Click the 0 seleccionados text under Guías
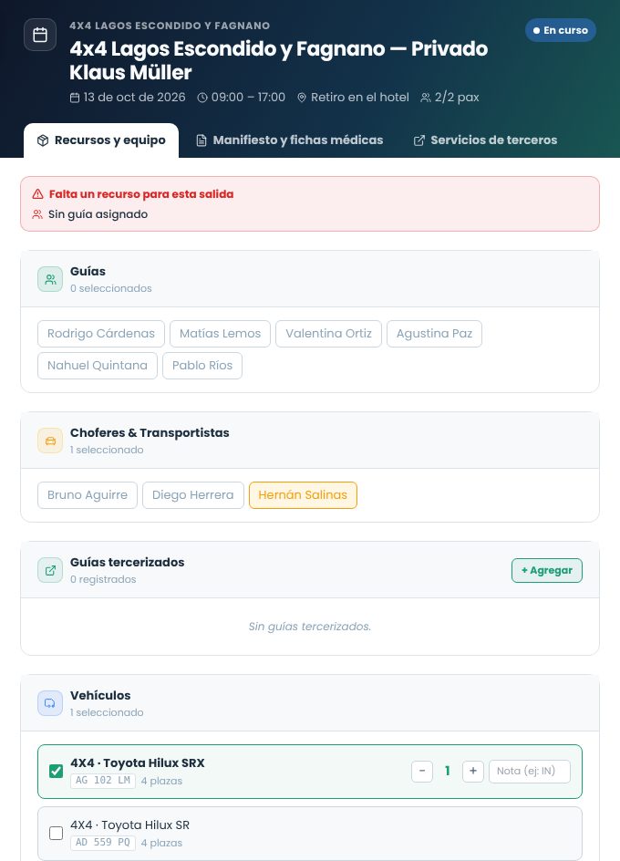This screenshot has width=620, height=861. point(111,288)
